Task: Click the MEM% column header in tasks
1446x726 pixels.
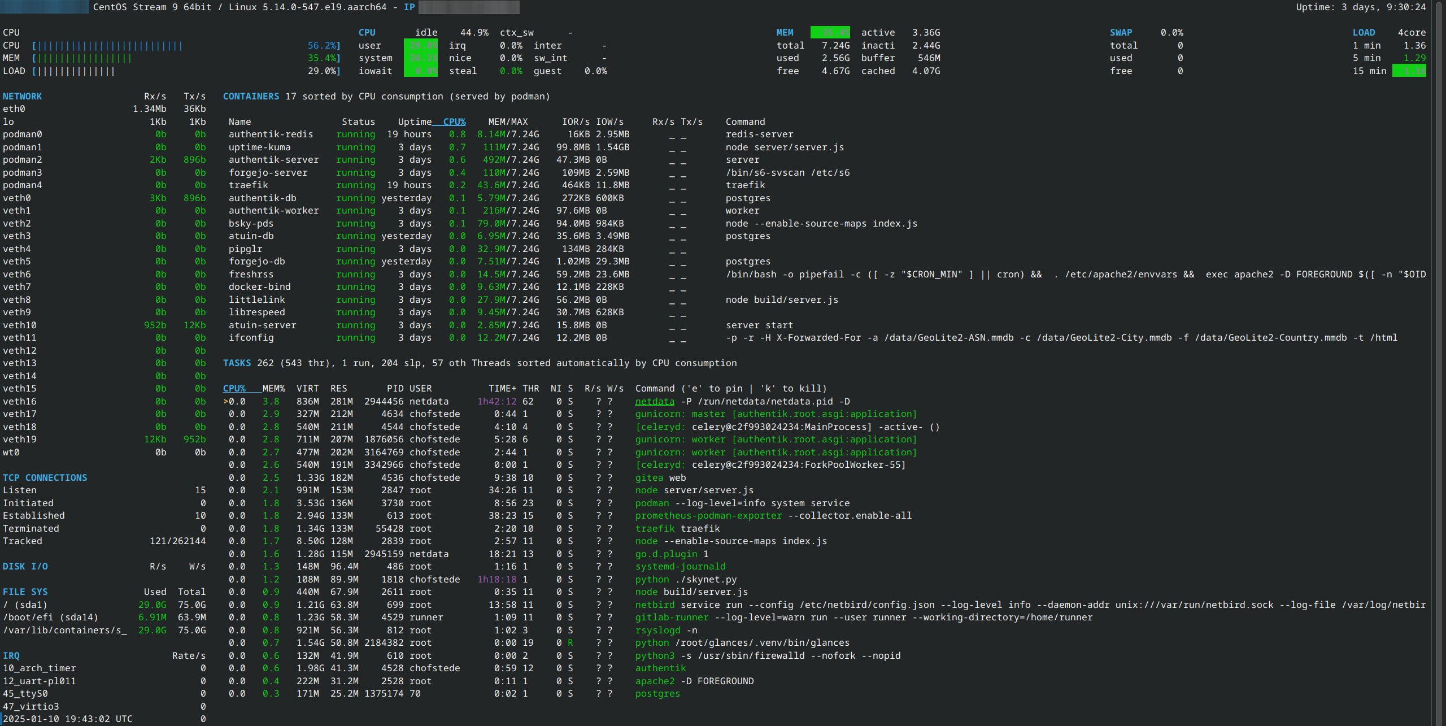Action: pyautogui.click(x=273, y=388)
